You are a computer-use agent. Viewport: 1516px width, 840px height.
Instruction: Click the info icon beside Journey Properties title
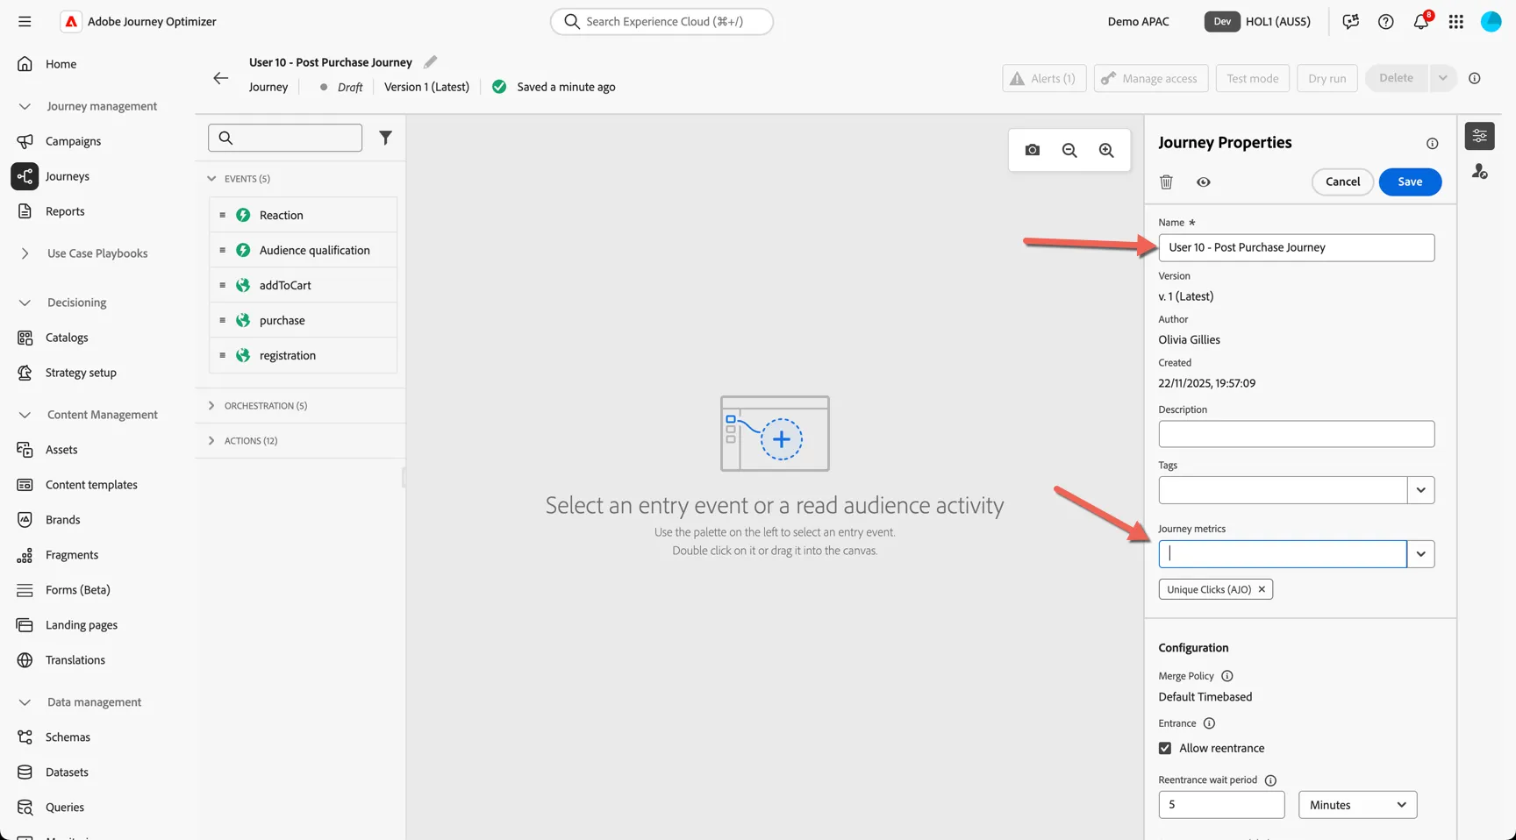[x=1433, y=143]
